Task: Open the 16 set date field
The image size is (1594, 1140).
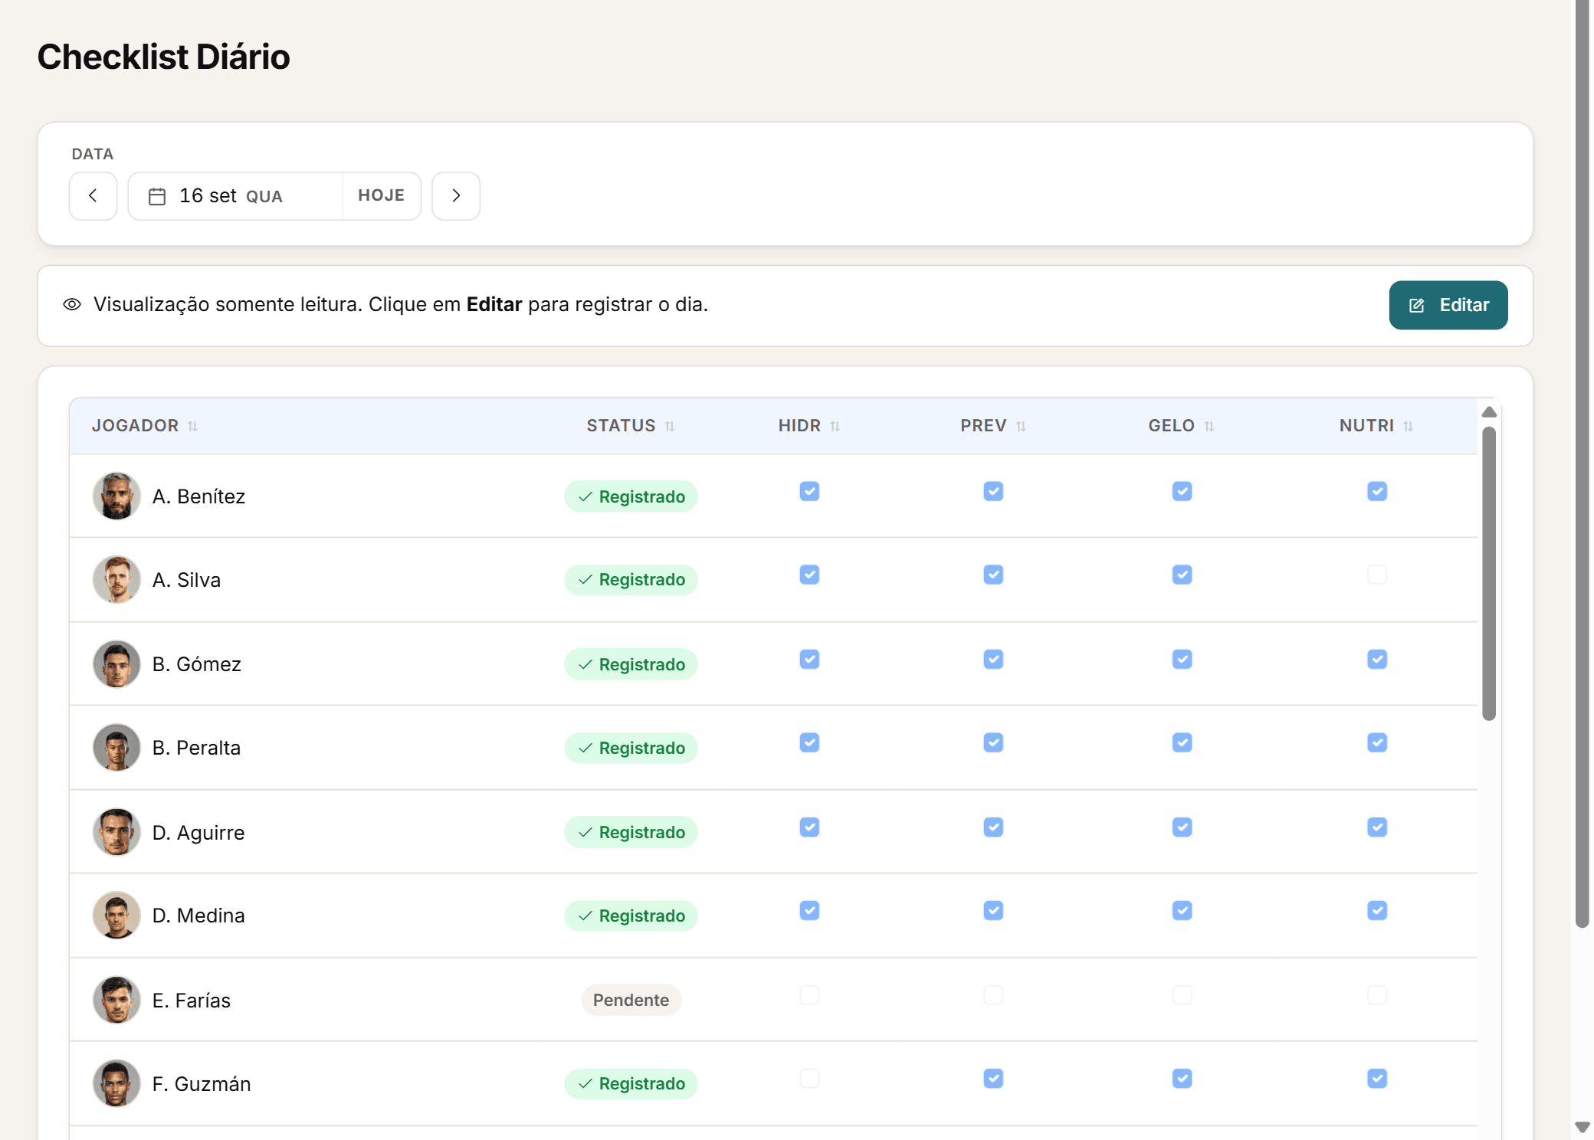Action: pyautogui.click(x=235, y=196)
